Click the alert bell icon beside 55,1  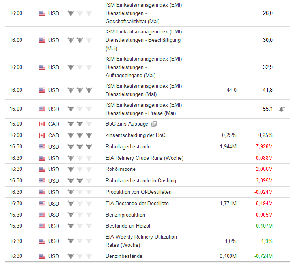coord(282,109)
